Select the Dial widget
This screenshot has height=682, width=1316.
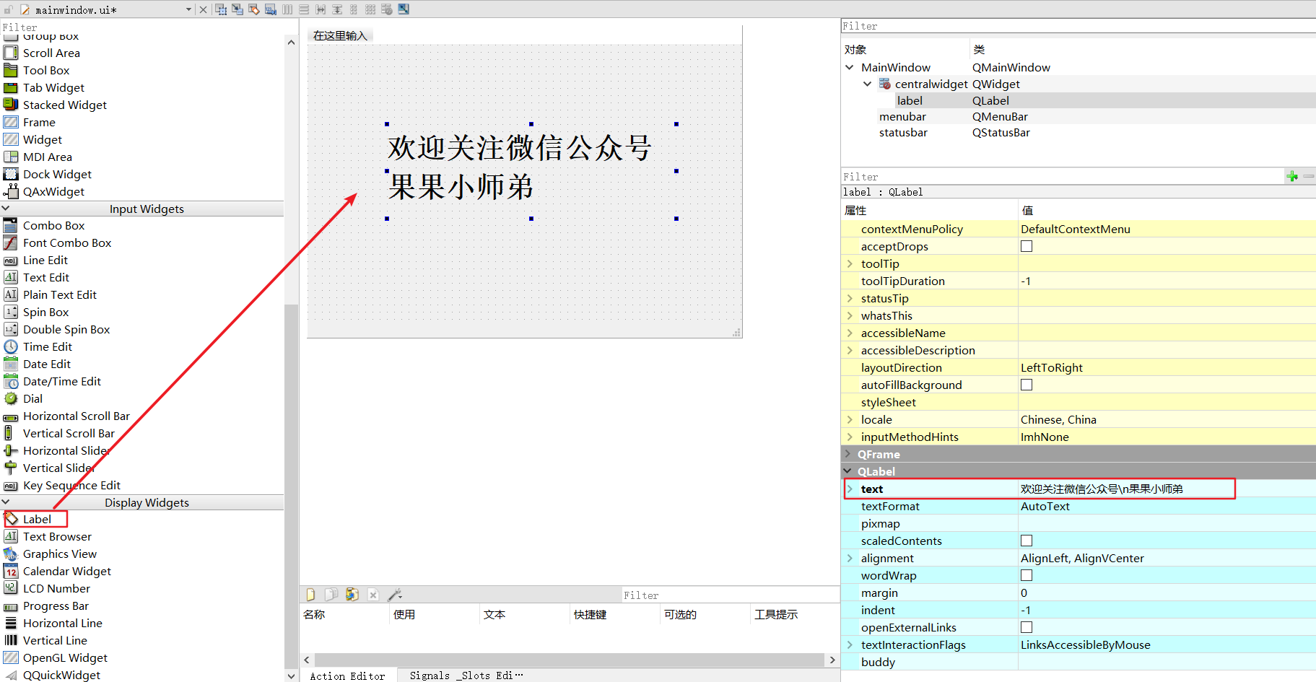[x=32, y=398]
